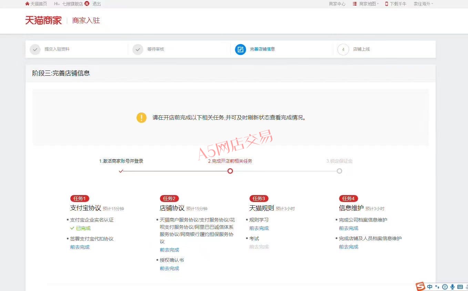468x291 pixels.
Task: Select the 完善店铺信息 step label
Action: (x=262, y=49)
